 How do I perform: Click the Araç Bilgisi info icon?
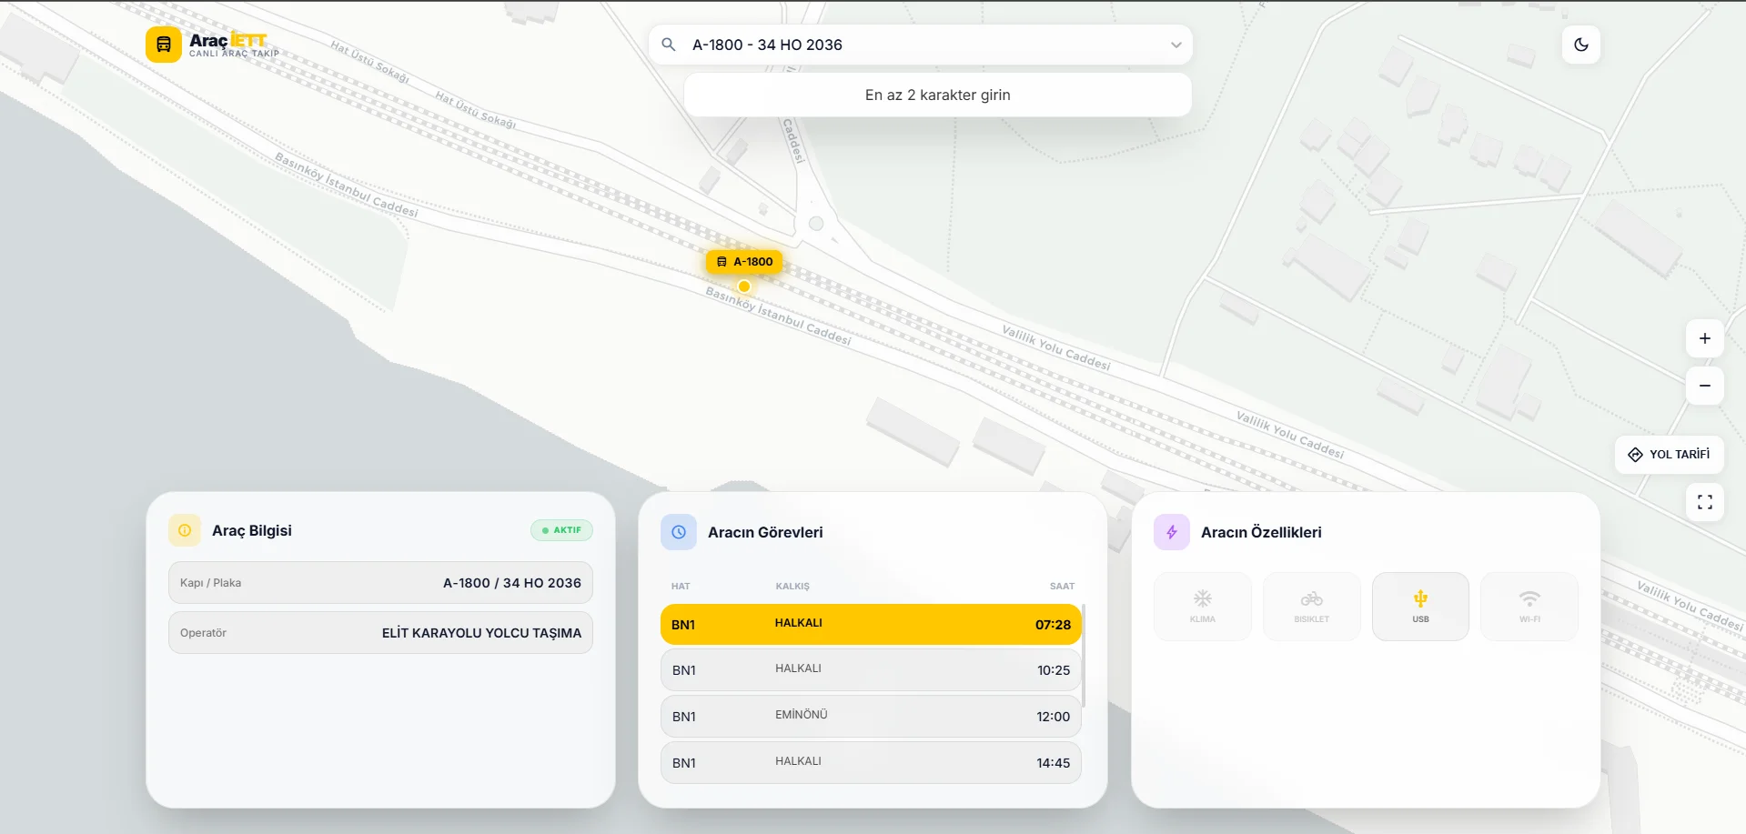[185, 530]
